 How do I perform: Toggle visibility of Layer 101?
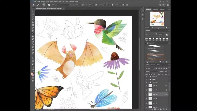[x=147, y=86]
